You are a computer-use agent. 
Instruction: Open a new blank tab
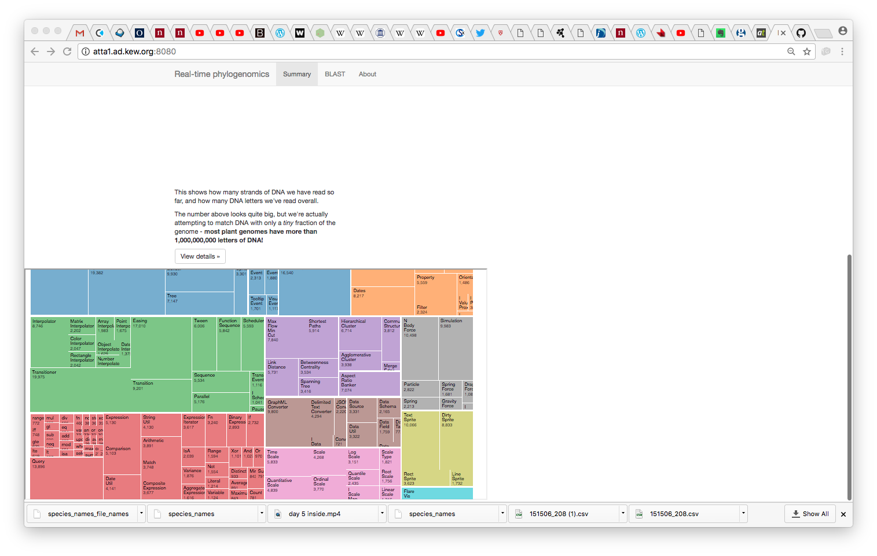pyautogui.click(x=823, y=33)
